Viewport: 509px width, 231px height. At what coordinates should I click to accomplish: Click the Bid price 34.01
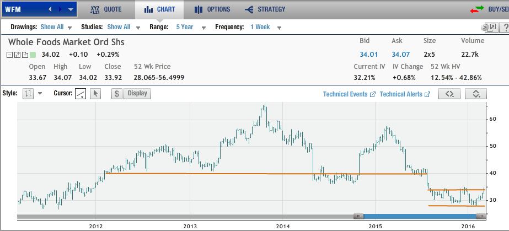click(x=368, y=55)
